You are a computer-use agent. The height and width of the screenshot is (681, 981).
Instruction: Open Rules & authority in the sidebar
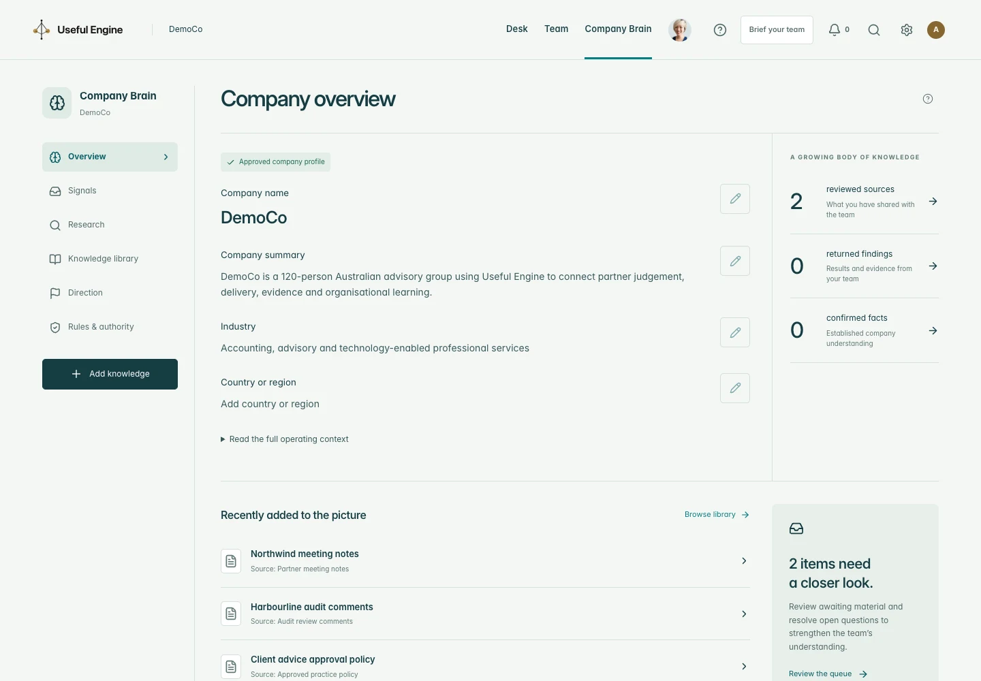(x=110, y=327)
